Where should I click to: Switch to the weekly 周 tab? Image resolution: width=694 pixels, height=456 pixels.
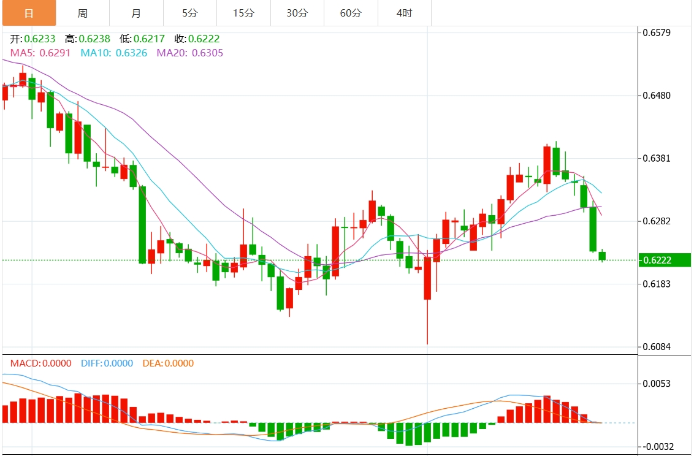pyautogui.click(x=83, y=13)
